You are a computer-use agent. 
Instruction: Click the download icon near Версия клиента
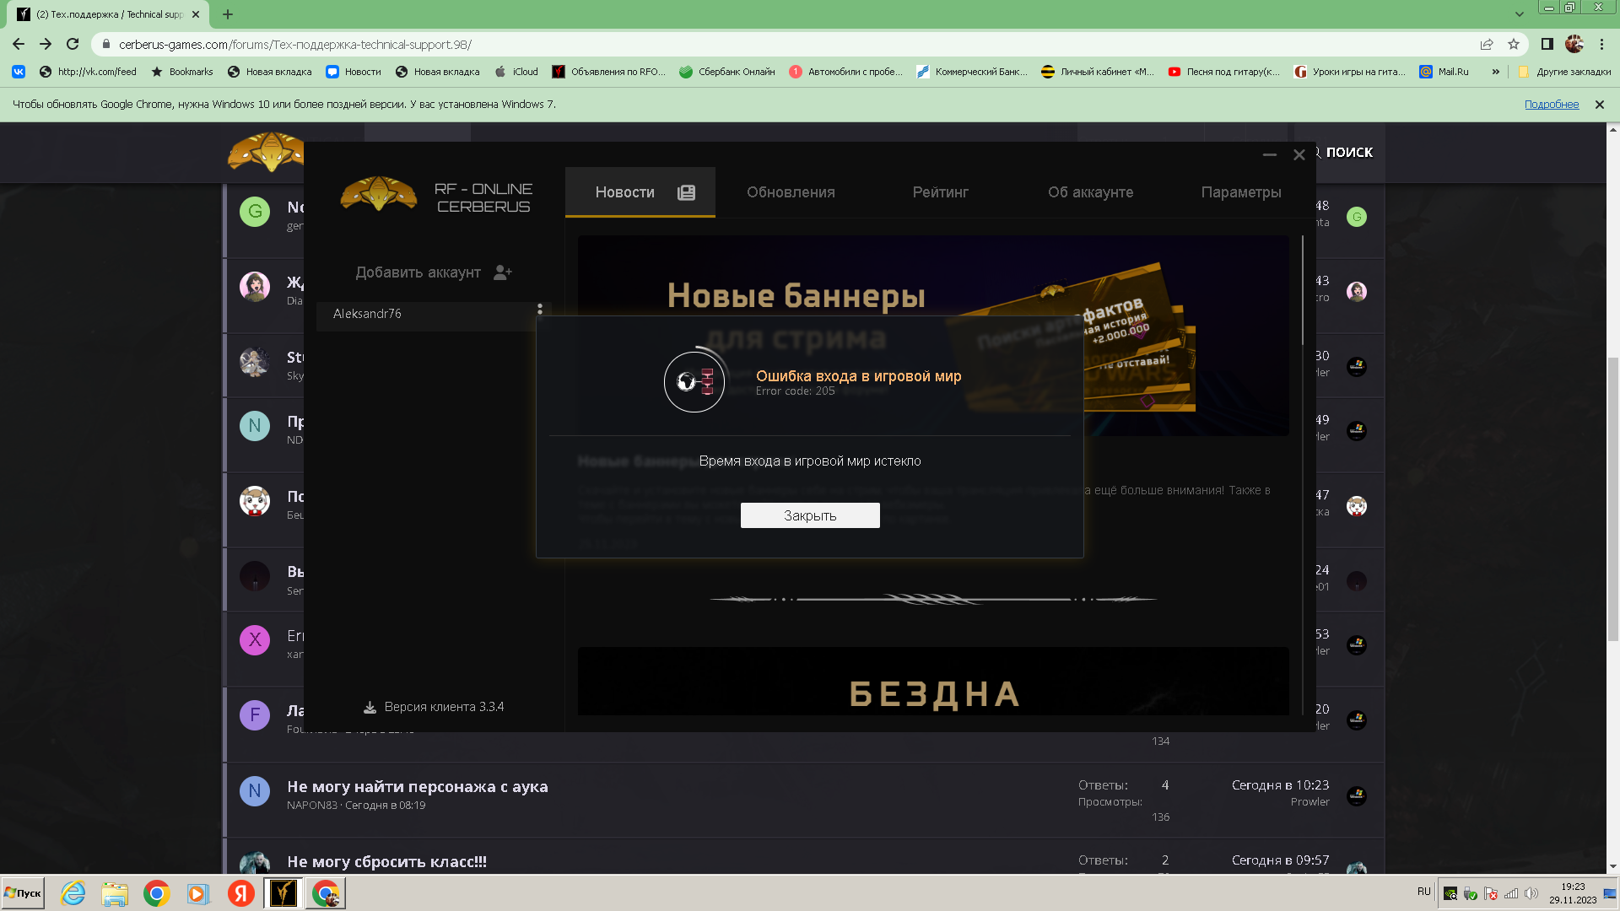click(x=370, y=707)
